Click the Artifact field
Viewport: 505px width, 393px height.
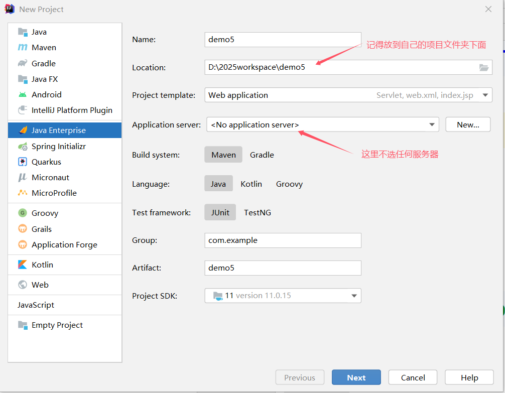point(283,268)
